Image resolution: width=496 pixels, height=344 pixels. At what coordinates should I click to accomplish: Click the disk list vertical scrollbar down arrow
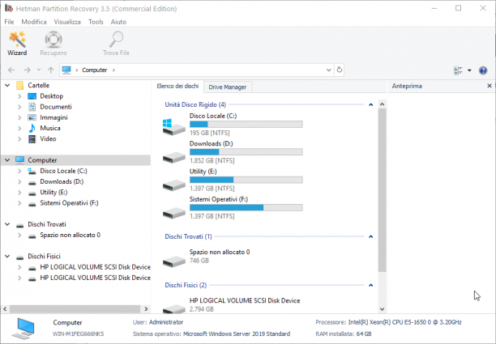[x=382, y=309]
